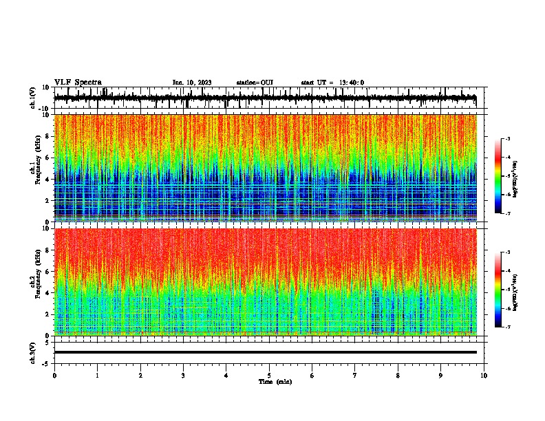
Task: Click the ch.2 spectrogram color bar
Action: (x=498, y=290)
